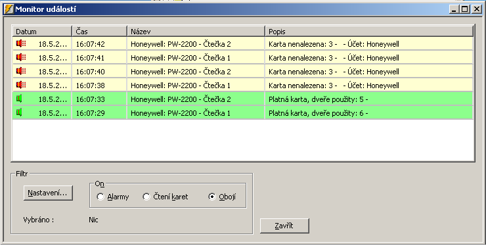Click the red alarm icon for 16:07:38 event
Image resolution: width=486 pixels, height=246 pixels.
pos(21,85)
